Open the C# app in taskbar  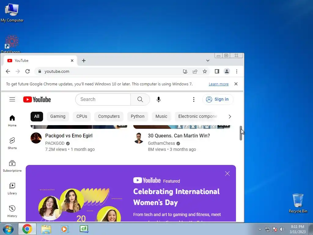tap(84, 229)
